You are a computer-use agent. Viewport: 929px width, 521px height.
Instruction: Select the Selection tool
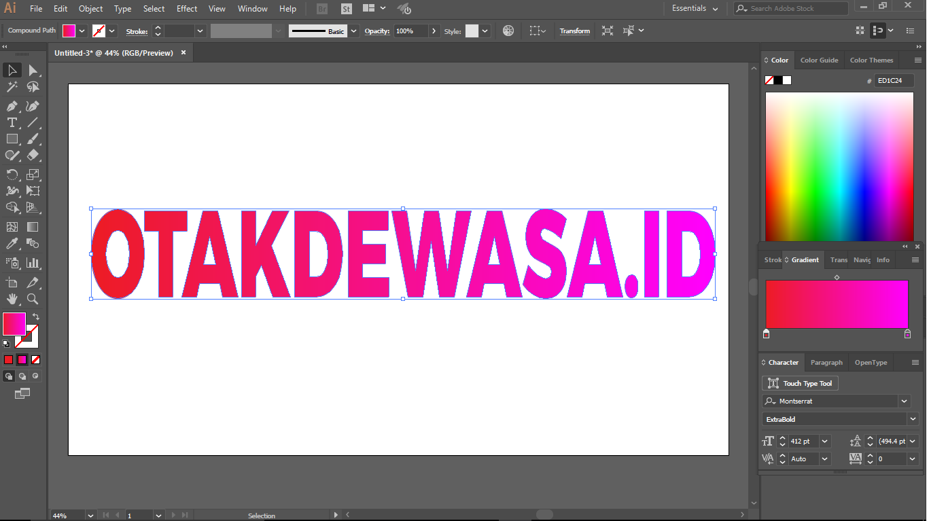(12, 71)
